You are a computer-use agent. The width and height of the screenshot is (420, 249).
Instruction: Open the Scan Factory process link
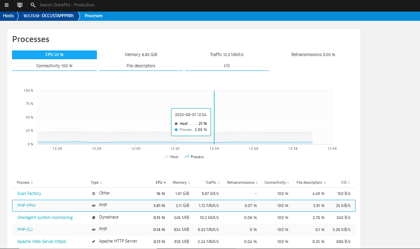coord(29,193)
